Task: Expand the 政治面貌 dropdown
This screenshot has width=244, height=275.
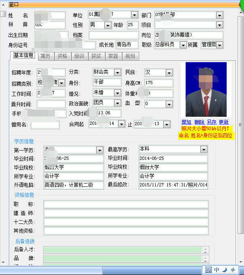Action: coord(117,103)
